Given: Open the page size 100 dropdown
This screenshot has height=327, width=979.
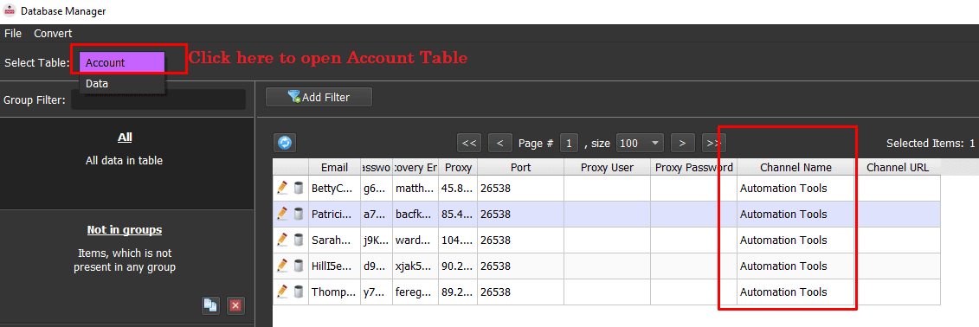Looking at the screenshot, I should coord(640,143).
